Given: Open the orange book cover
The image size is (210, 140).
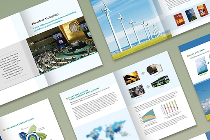Looking at the screenshot, I should (203, 11).
